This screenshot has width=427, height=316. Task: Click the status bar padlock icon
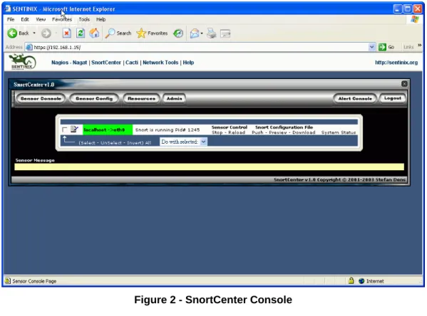pos(351,280)
